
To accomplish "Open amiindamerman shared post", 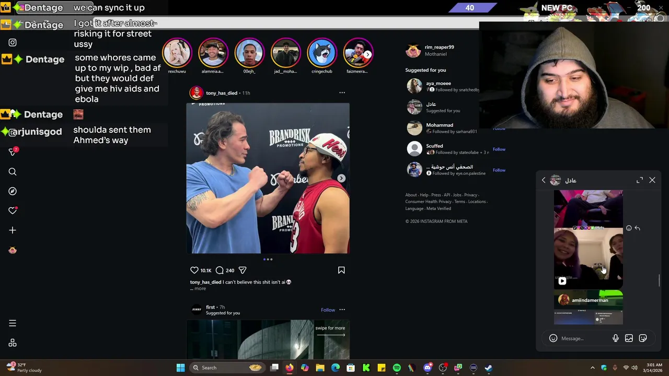I will (x=588, y=308).
